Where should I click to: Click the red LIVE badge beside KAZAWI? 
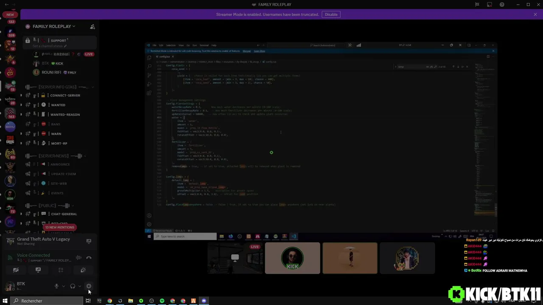pyautogui.click(x=89, y=54)
